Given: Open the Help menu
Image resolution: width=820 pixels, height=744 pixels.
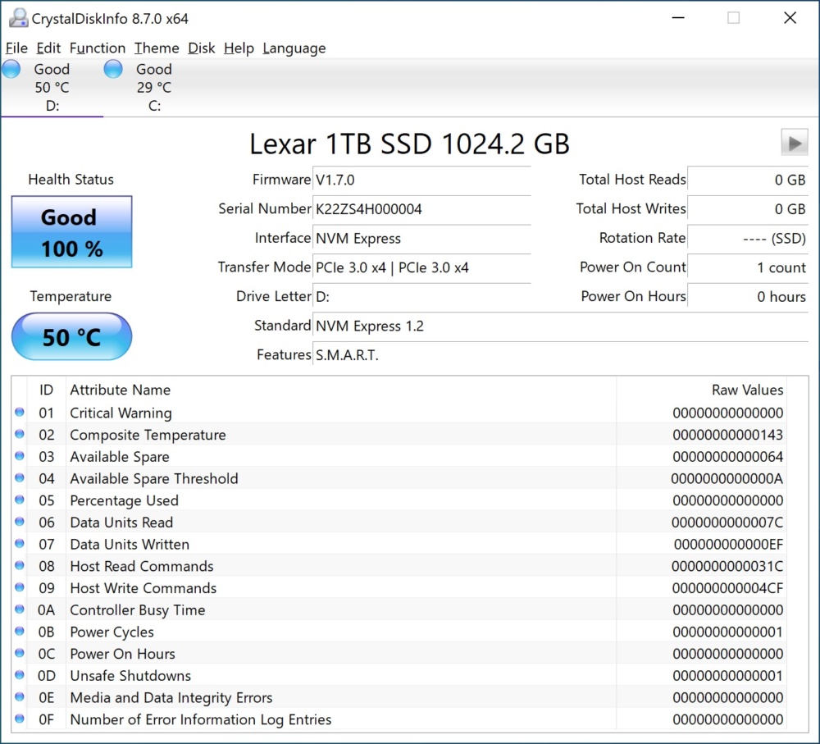Looking at the screenshot, I should click(239, 48).
